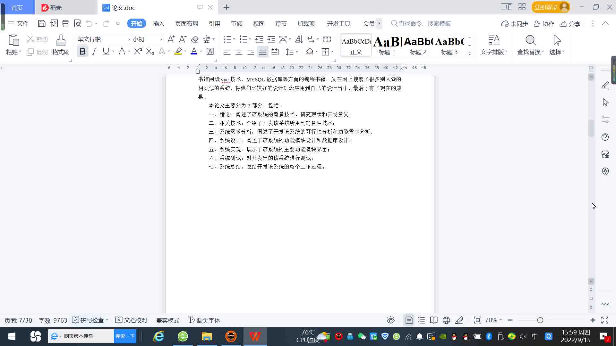This screenshot has width=616, height=346.
Task: Apply superscript formatting
Action: point(138,51)
